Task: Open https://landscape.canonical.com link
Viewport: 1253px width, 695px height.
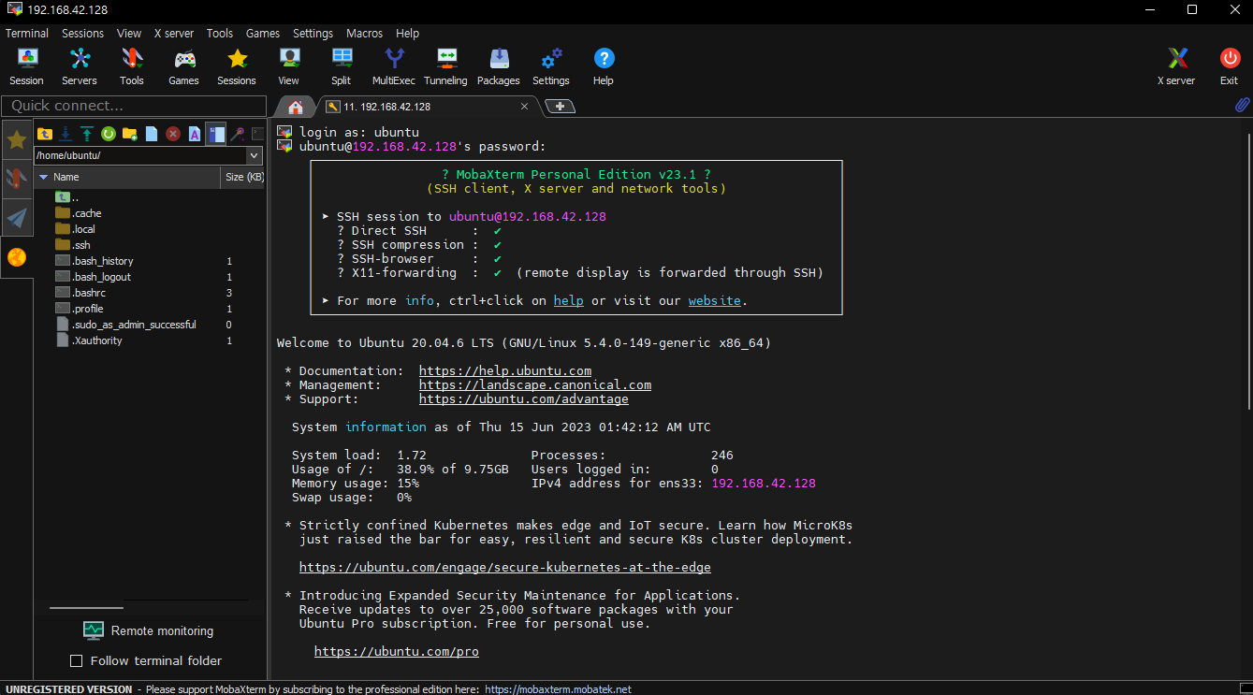Action: (x=535, y=384)
